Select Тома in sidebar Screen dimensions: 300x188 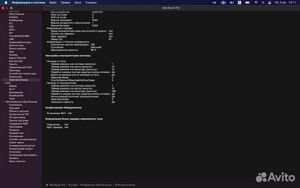pyautogui.click(x=12, y=99)
